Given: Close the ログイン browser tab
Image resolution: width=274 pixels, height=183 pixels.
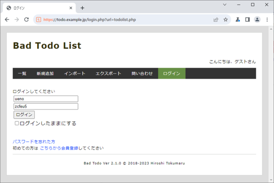Looking at the screenshot, I should [x=71, y=8].
